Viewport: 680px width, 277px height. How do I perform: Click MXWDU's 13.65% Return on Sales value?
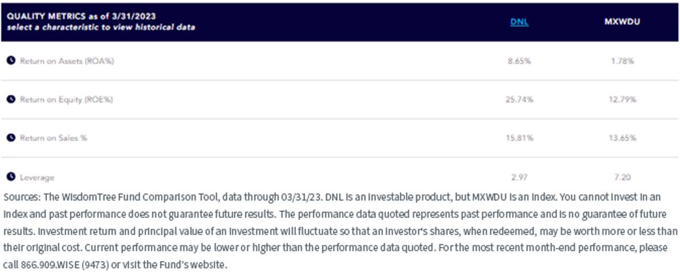(622, 138)
